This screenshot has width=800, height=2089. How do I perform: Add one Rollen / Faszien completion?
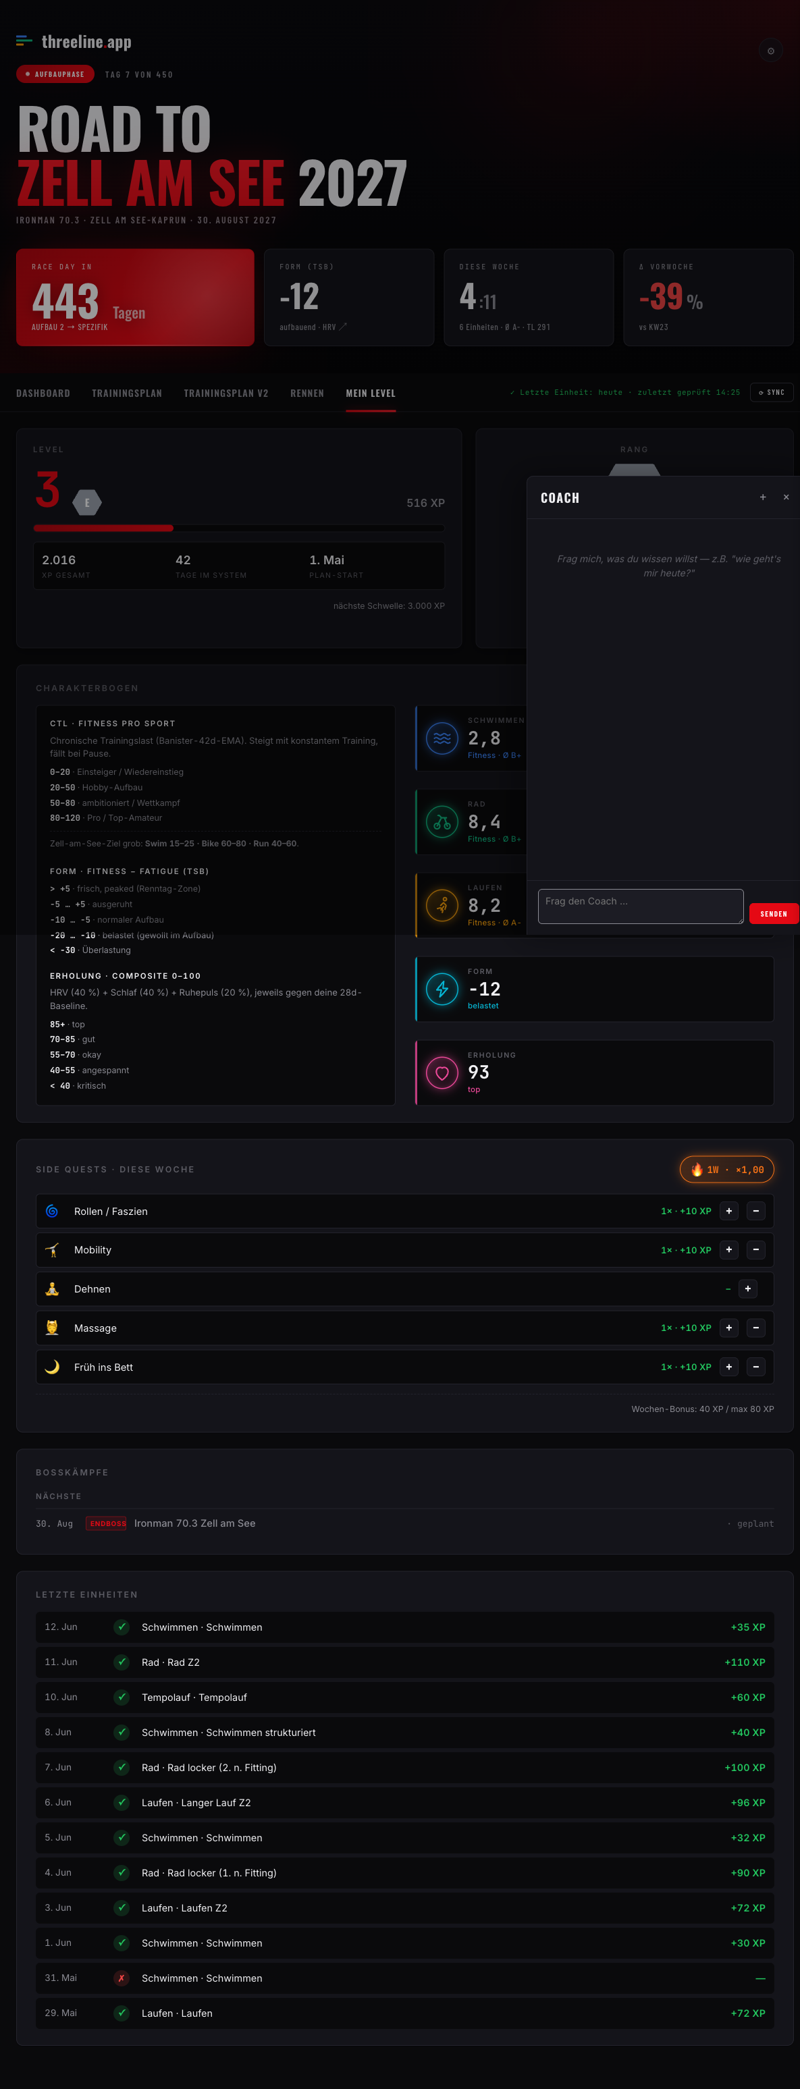coord(728,1211)
